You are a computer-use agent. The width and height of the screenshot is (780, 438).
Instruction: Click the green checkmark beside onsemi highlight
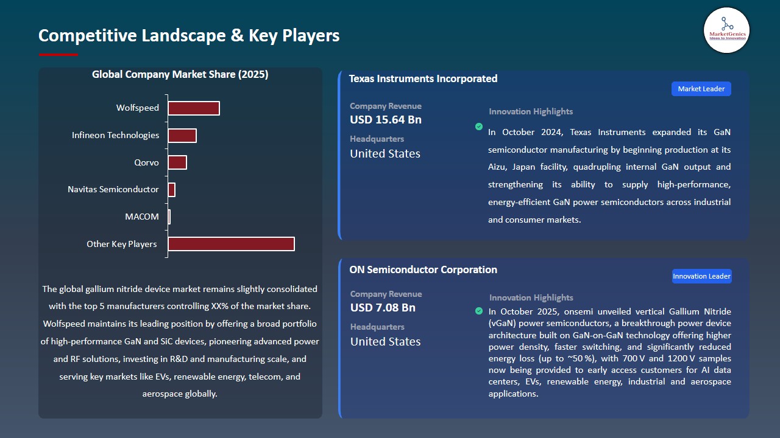479,311
